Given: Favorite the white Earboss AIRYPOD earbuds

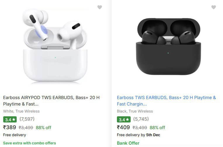Looking at the screenshot, I should coord(100,7).
